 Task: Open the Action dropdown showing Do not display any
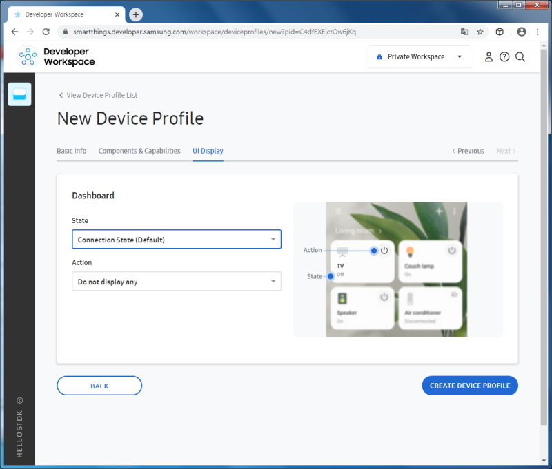pyautogui.click(x=176, y=281)
